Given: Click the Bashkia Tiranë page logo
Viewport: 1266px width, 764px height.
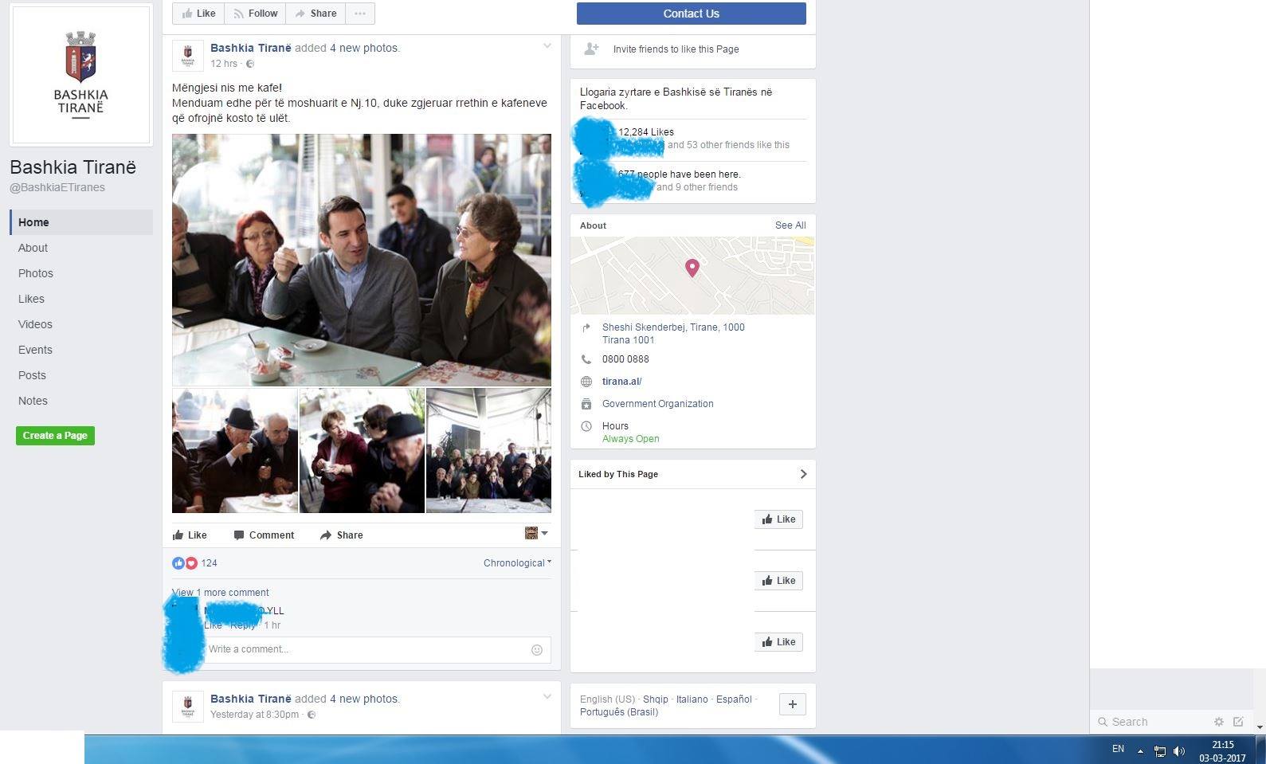Looking at the screenshot, I should point(80,75).
